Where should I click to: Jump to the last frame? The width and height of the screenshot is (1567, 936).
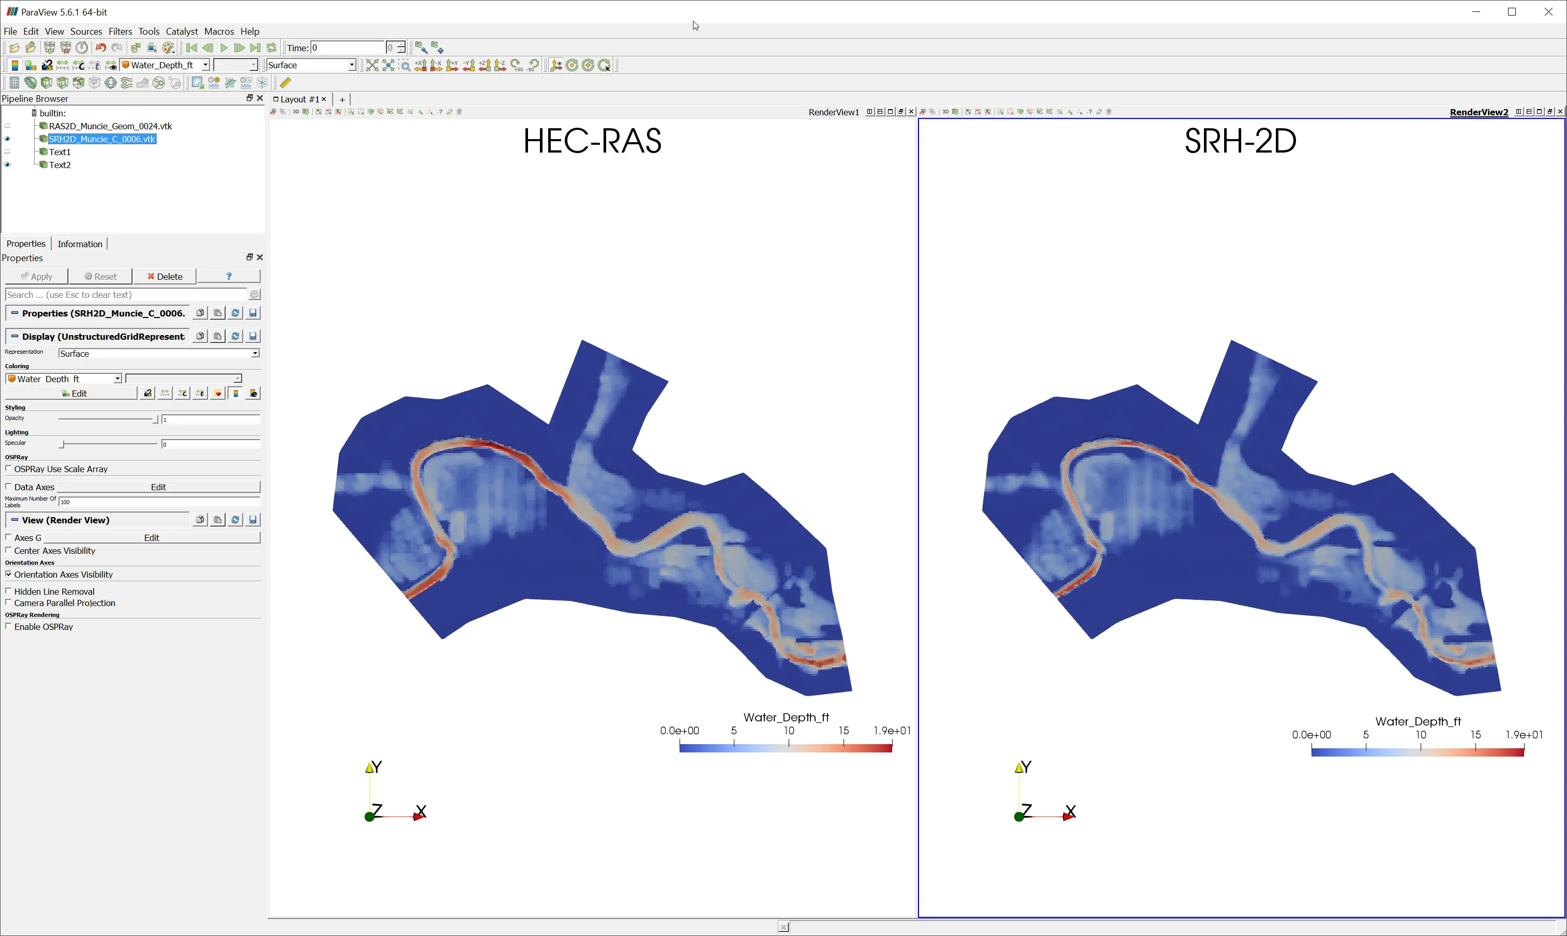[255, 48]
